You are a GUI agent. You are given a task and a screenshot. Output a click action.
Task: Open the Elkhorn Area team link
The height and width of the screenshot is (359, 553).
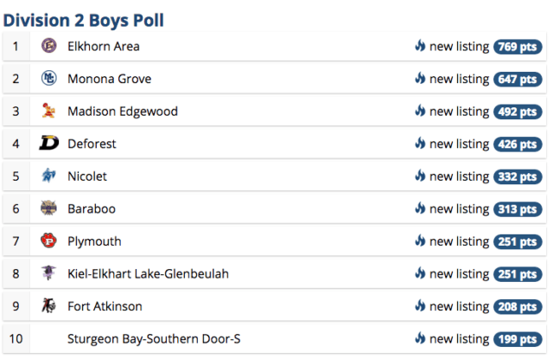[x=104, y=46]
